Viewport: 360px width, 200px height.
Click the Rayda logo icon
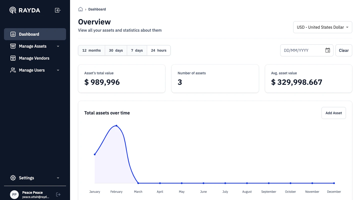[x=13, y=10]
